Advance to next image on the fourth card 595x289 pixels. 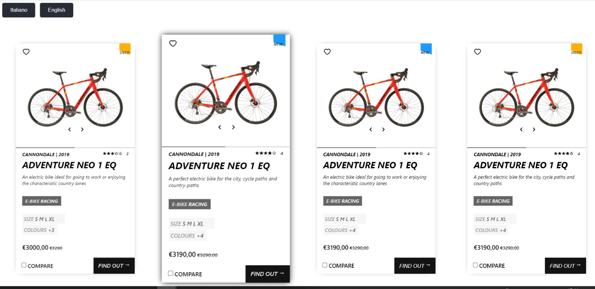coord(534,129)
